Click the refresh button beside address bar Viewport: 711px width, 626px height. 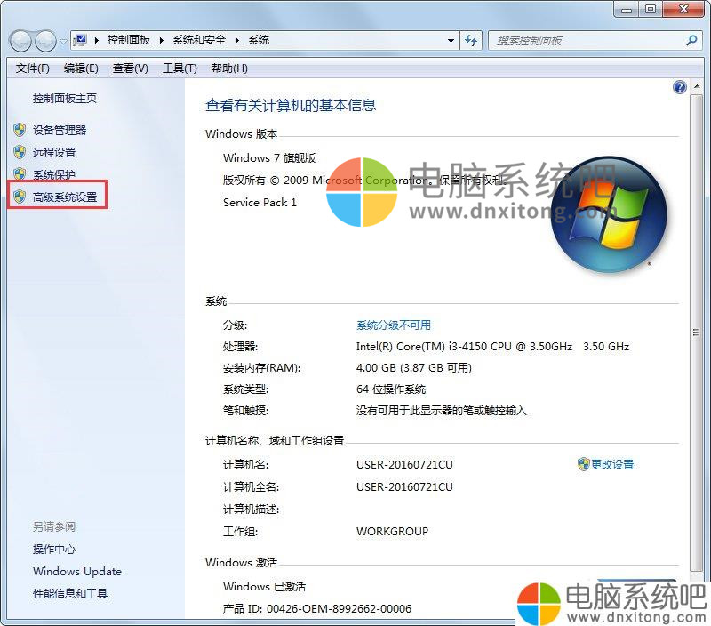[471, 41]
